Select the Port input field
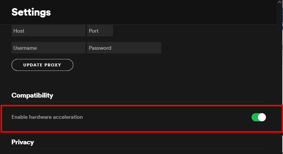Image resolution: width=283 pixels, height=154 pixels. click(100, 31)
